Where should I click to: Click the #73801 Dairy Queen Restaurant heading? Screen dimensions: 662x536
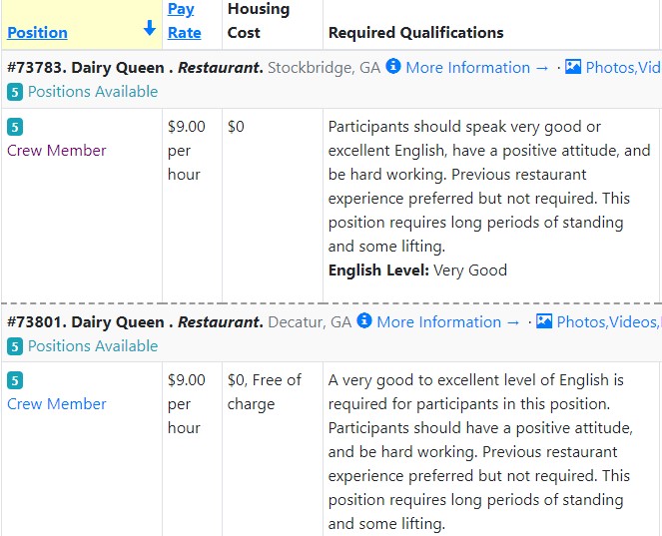[135, 322]
